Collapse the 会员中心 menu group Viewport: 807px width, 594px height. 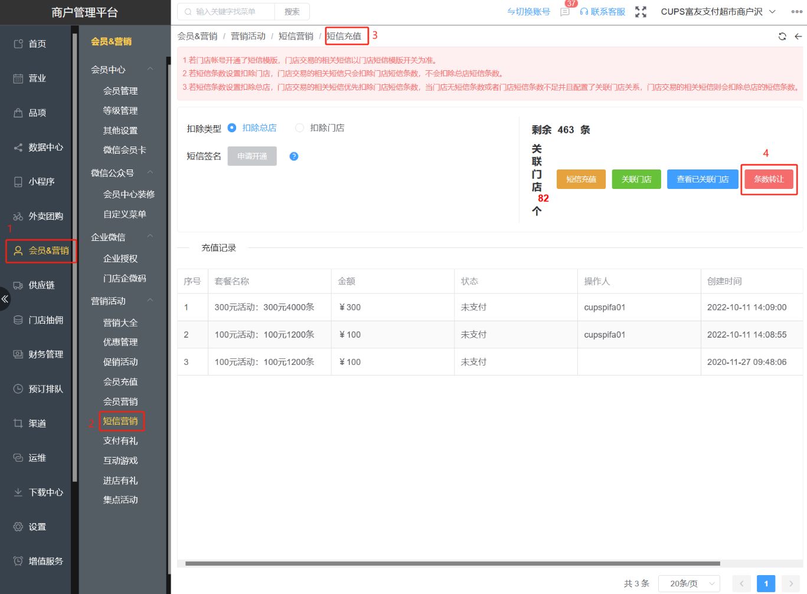click(x=150, y=69)
